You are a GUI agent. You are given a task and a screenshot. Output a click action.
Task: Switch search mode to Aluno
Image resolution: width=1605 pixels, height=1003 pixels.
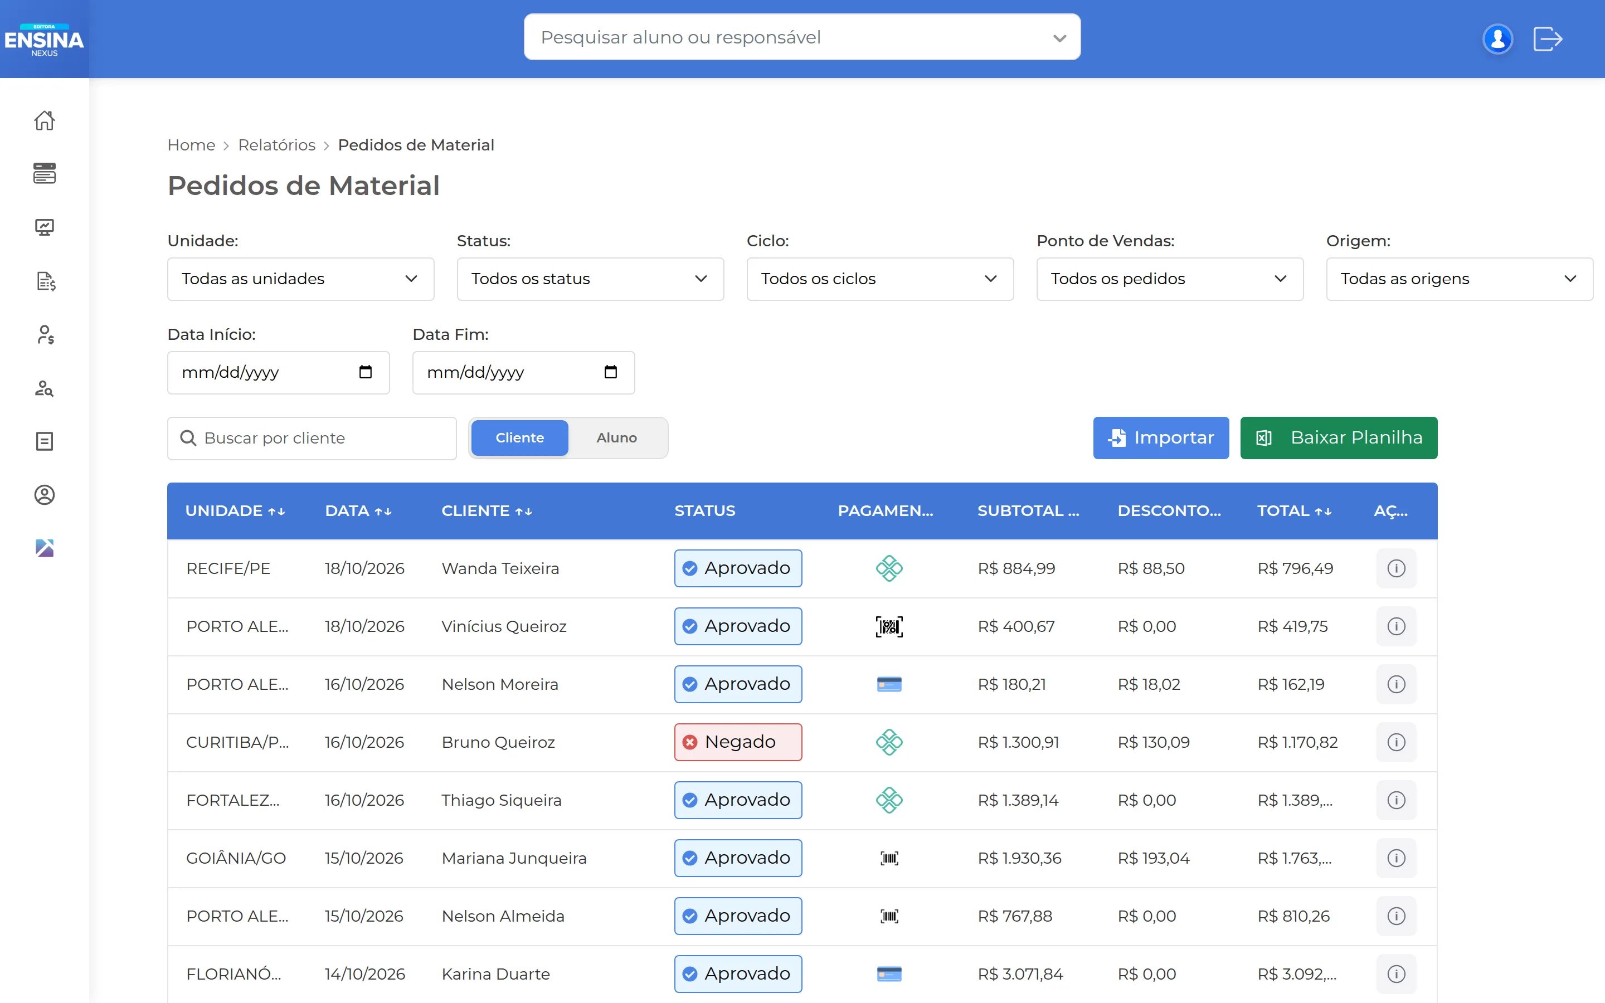click(617, 438)
